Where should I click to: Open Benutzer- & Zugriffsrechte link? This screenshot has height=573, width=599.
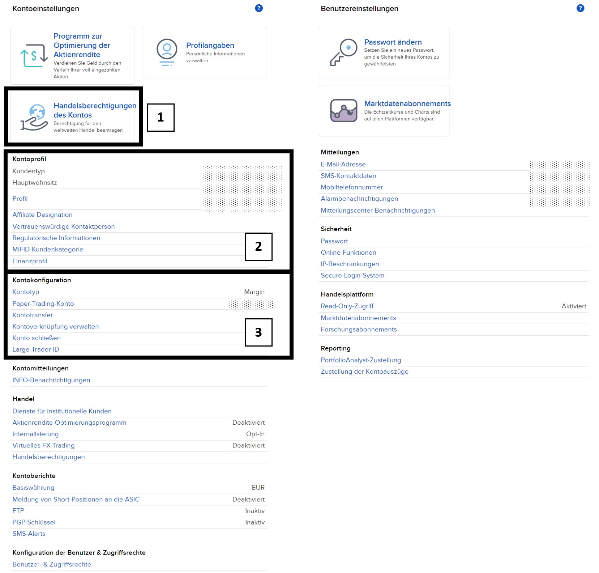(x=52, y=564)
